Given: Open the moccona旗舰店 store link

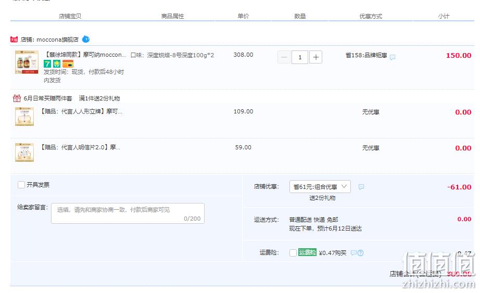Looking at the screenshot, I should [58, 40].
